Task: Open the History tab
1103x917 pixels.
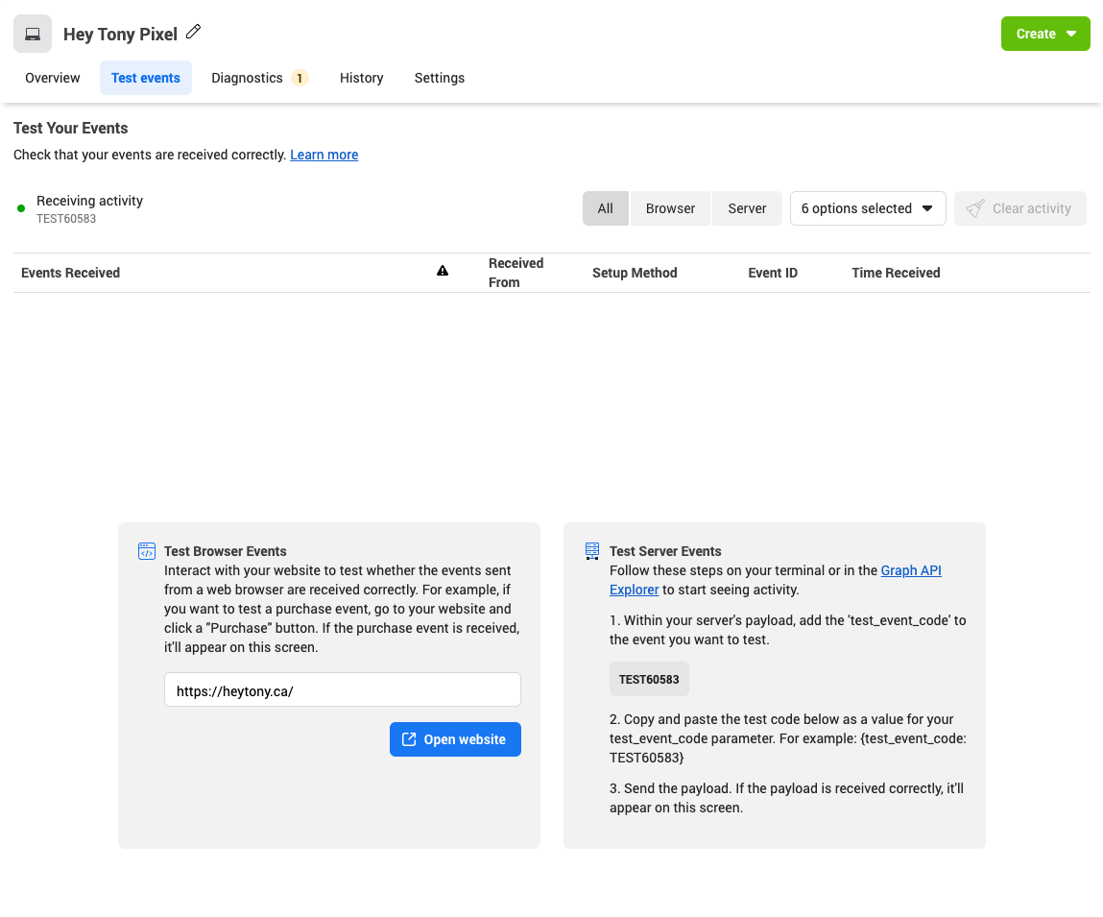Action: 361,78
